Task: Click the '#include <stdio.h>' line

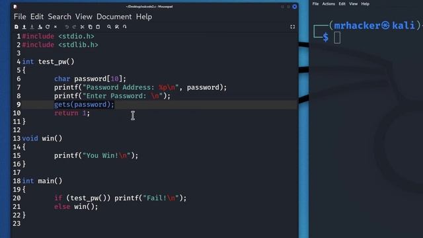Action: point(58,36)
